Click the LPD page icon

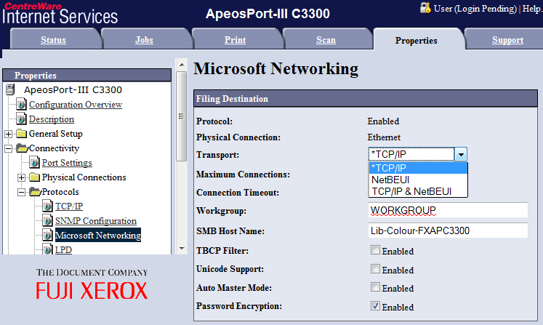point(47,249)
